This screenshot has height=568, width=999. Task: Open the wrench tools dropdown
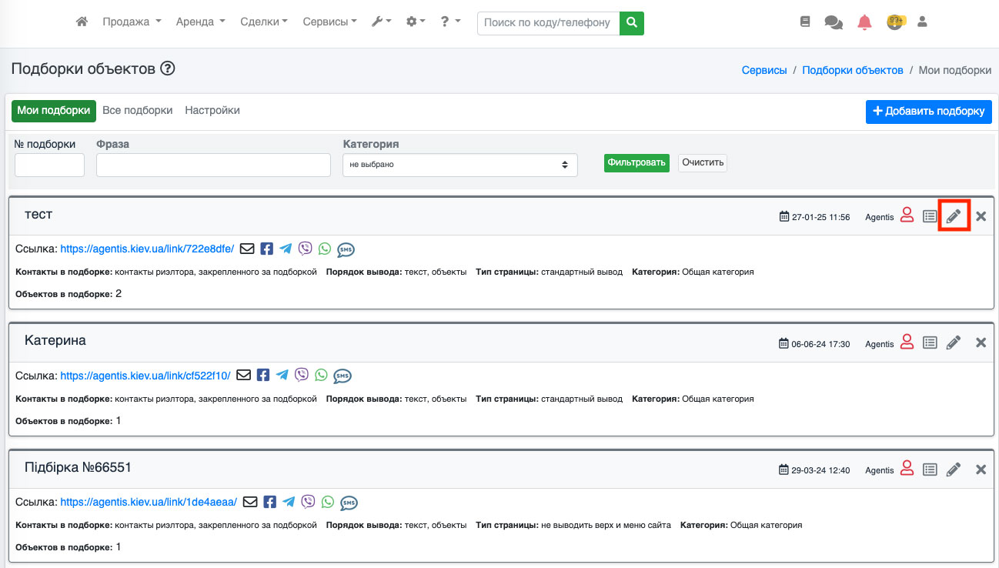pyautogui.click(x=381, y=22)
